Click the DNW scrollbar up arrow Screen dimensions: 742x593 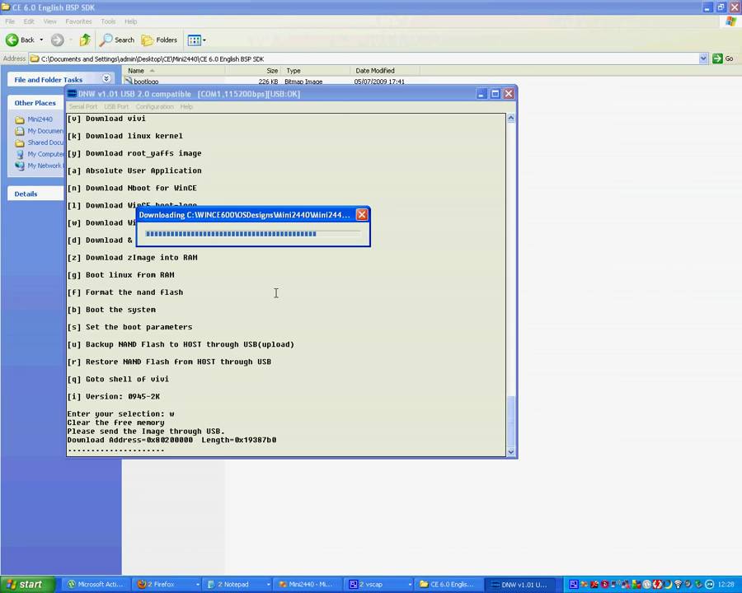tap(511, 119)
